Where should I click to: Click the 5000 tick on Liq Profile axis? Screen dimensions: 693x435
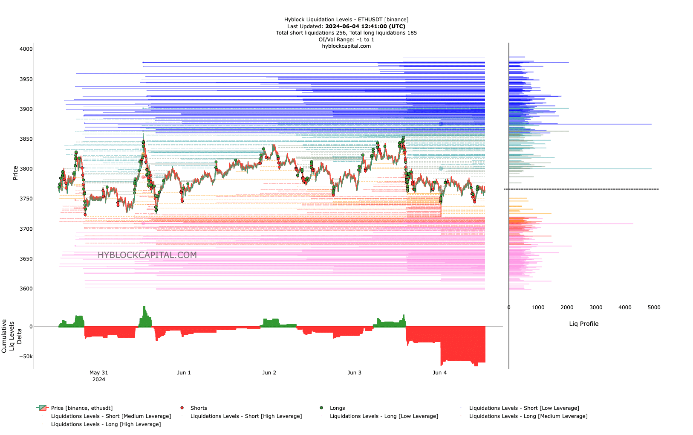654,307
